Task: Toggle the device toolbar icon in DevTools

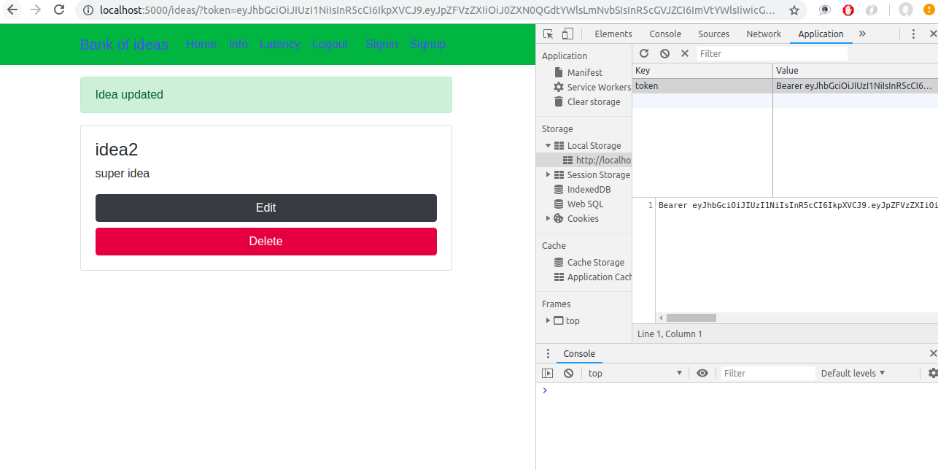Action: tap(567, 34)
